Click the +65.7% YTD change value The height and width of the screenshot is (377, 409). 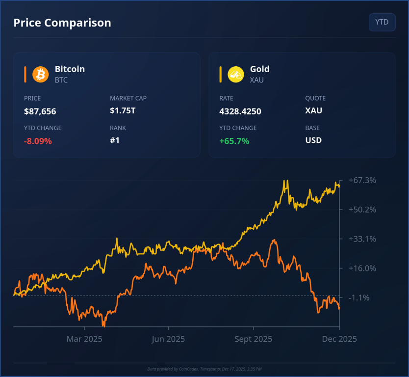tap(234, 140)
